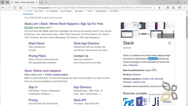The width and height of the screenshot is (188, 106).
Task: Open a new browser tab
Action: click(x=42, y=2)
